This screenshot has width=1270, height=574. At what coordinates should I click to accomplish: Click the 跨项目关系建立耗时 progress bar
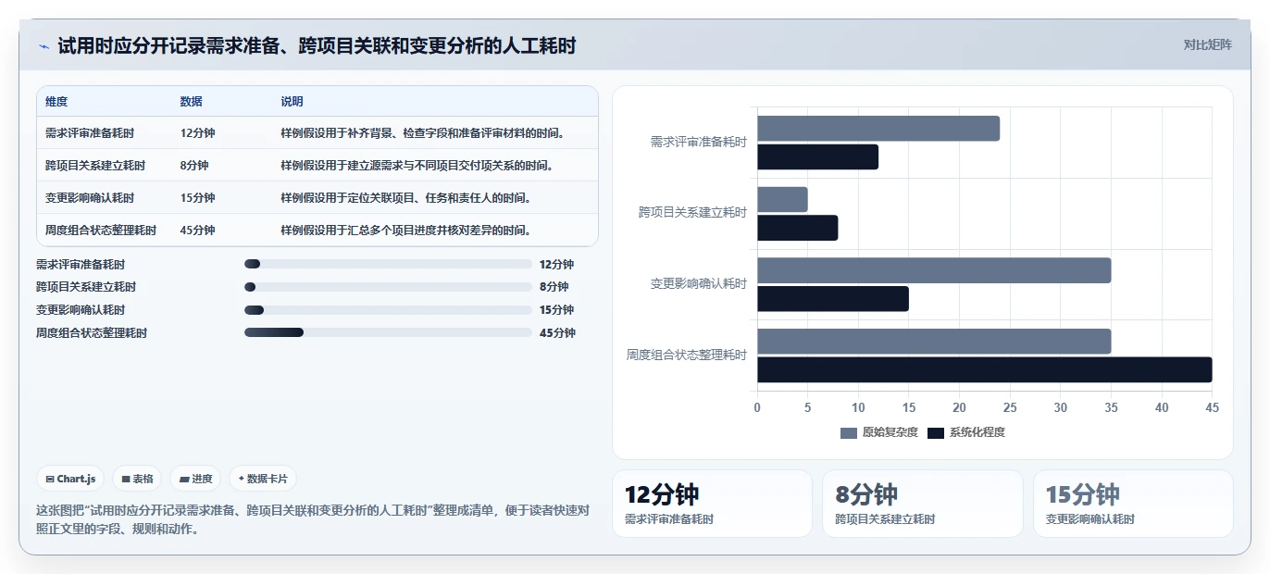(388, 287)
